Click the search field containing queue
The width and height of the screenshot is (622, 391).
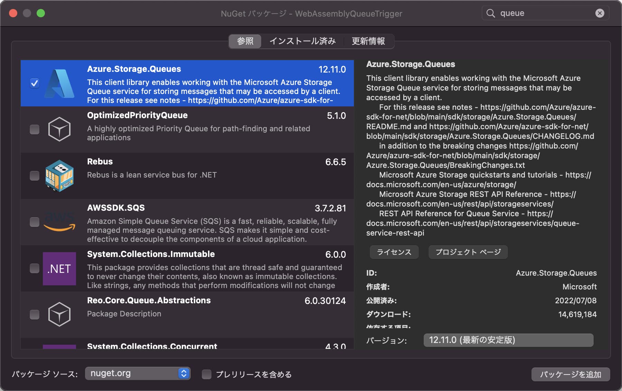[545, 13]
